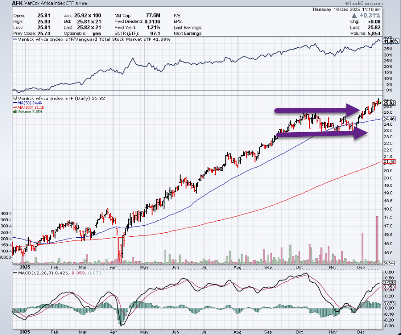Click the tallest December volume bar
Viewport: 401px width, 335px height.
(x=377, y=240)
